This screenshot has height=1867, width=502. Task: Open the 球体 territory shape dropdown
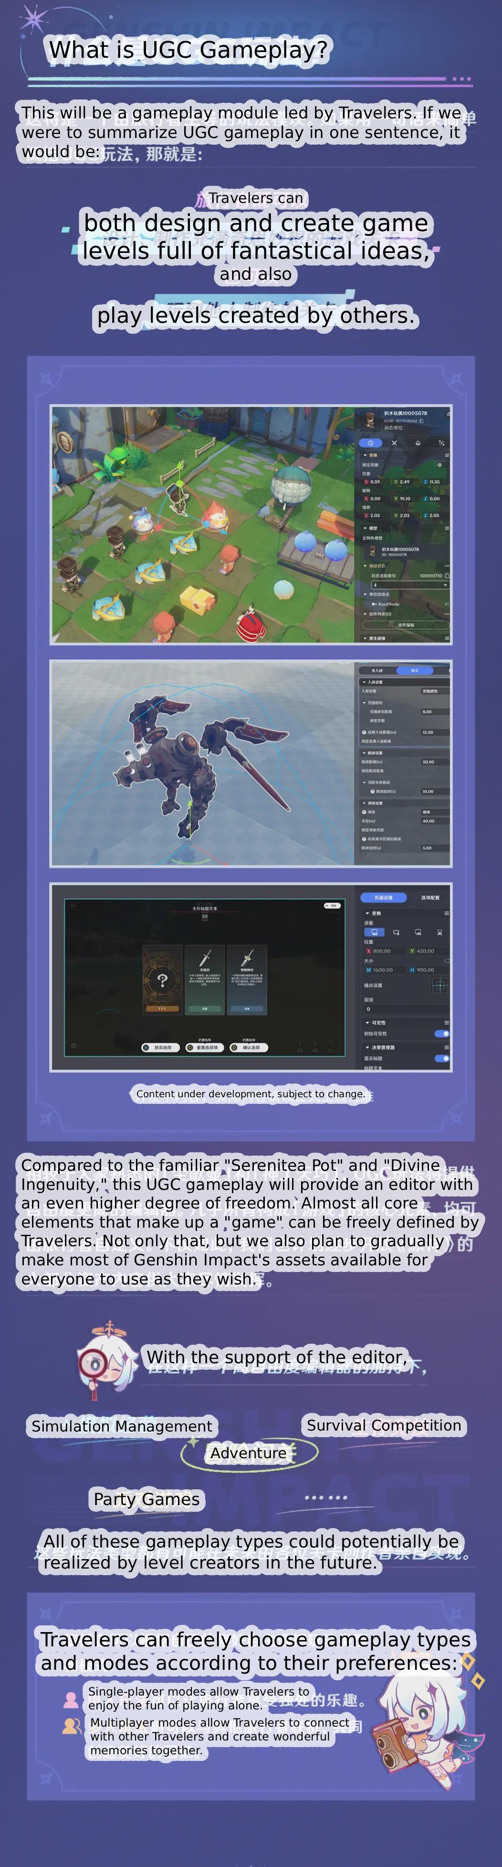coord(435,813)
